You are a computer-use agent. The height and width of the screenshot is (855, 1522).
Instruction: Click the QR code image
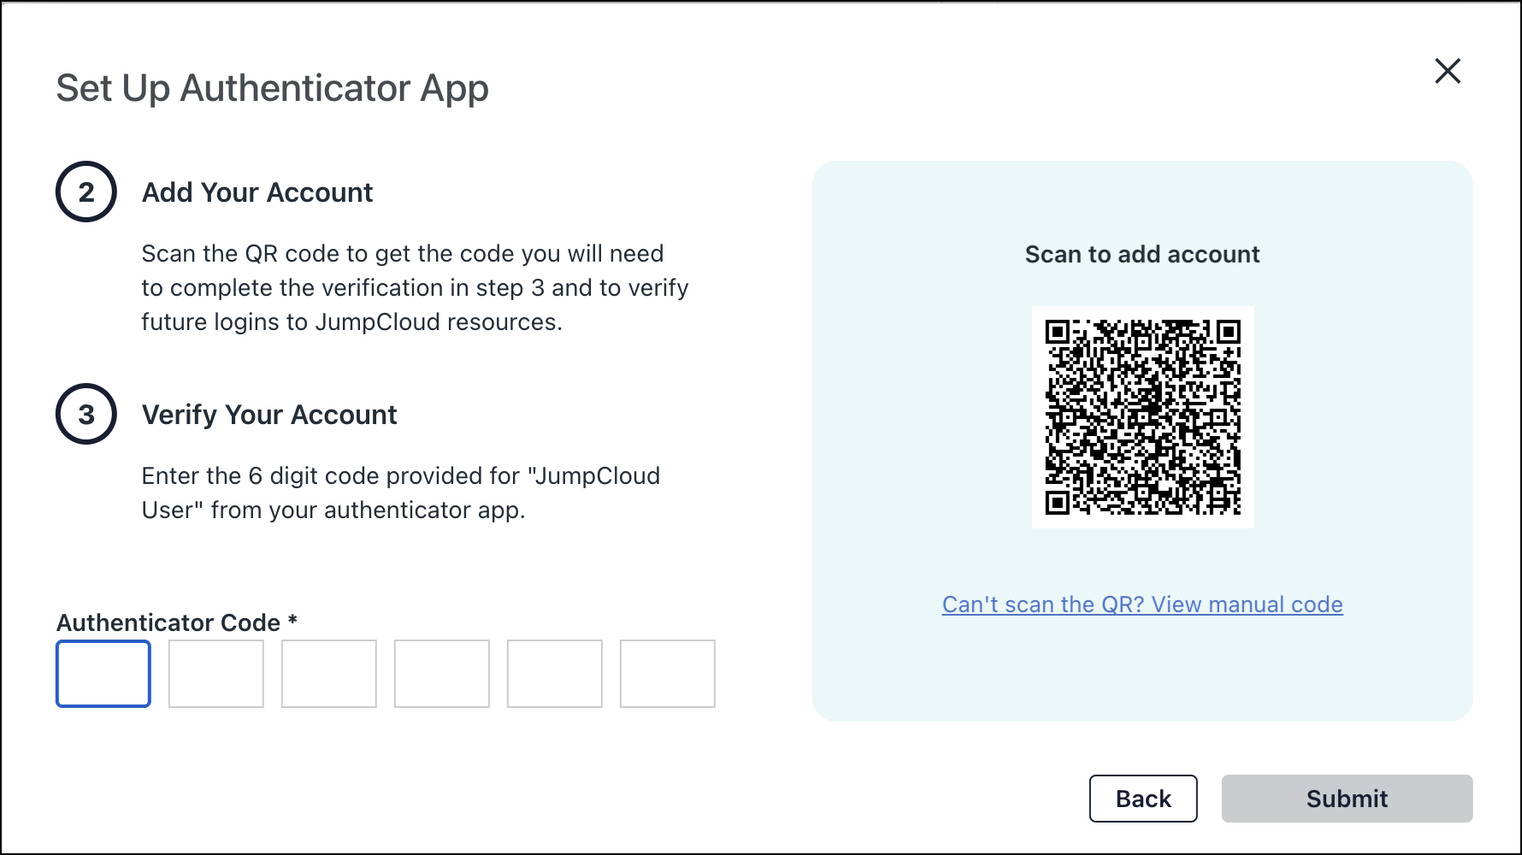coord(1142,417)
